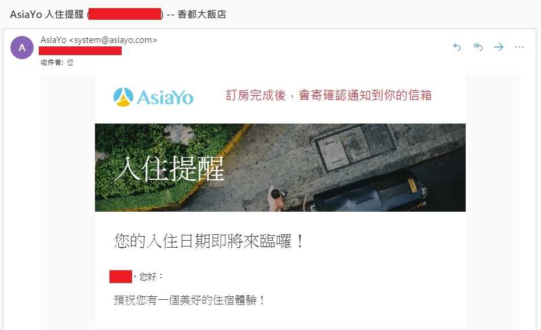Click the redacted bar under the sender name
Viewport: 541px width, 330px height.
[x=80, y=51]
